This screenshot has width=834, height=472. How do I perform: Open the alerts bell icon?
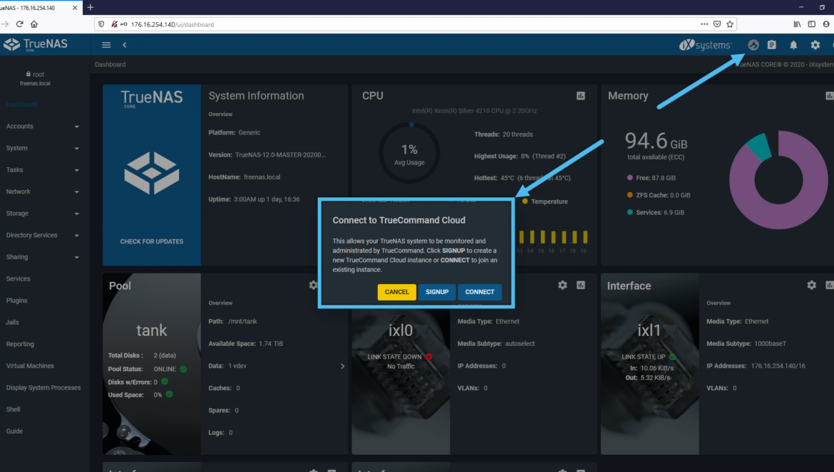tap(793, 45)
